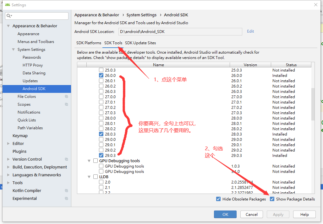Screen dimensions: 323x224
Task: Click the search magnifier icon in settings
Action: pos(9,16)
